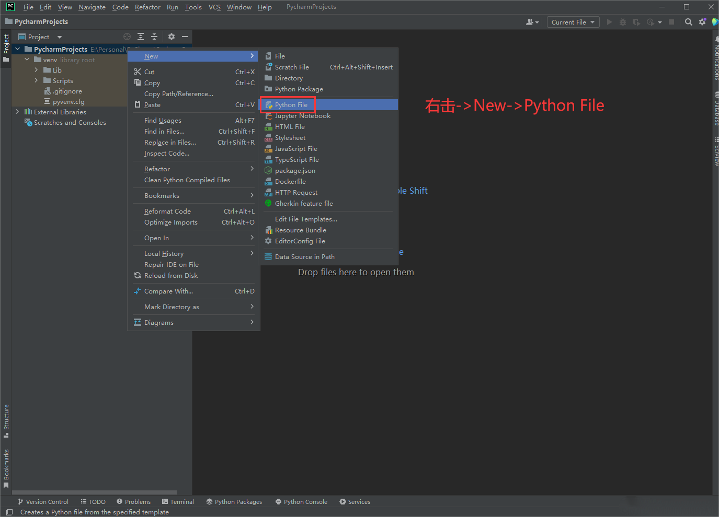Image resolution: width=719 pixels, height=517 pixels.
Task: Click Run with Coverage icon
Action: pos(636,22)
